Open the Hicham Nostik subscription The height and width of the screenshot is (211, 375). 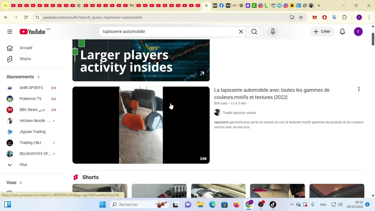coord(32,121)
